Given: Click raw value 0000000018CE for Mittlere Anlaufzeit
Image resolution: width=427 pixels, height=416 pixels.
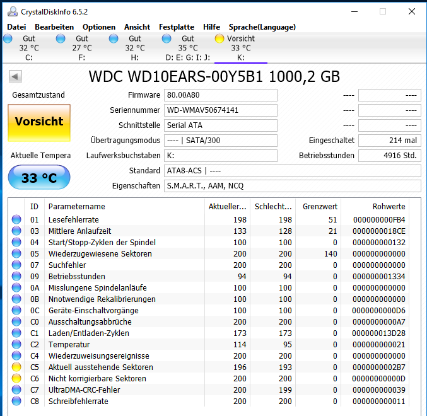Looking at the screenshot, I should (379, 231).
